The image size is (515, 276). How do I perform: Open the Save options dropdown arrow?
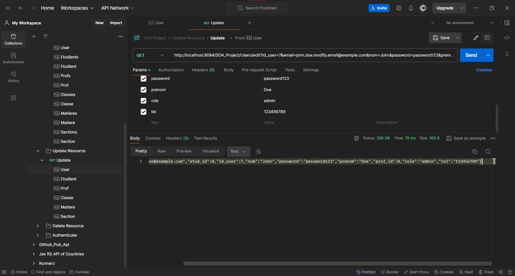pos(458,38)
